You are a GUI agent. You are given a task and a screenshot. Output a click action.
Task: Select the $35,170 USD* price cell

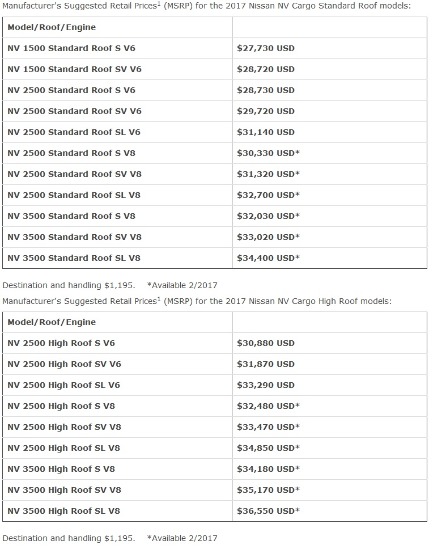coord(268,490)
